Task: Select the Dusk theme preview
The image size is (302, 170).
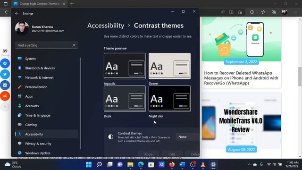Action: 125,99
